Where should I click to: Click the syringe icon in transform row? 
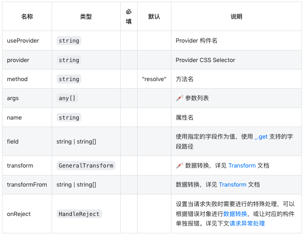click(180, 165)
